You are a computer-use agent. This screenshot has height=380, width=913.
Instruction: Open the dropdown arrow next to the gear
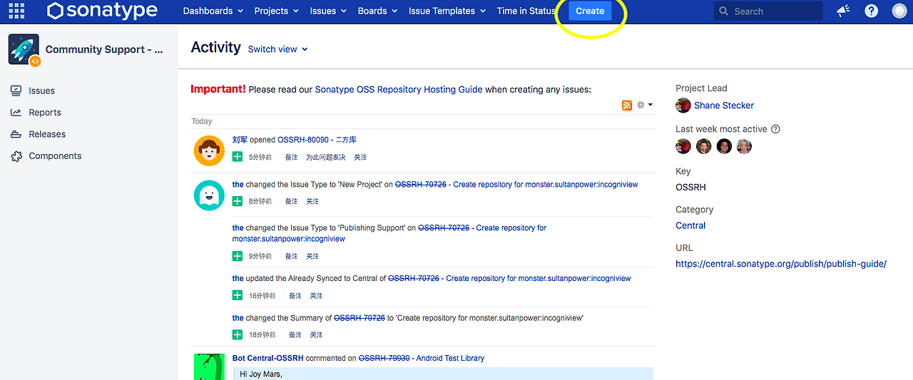click(650, 105)
